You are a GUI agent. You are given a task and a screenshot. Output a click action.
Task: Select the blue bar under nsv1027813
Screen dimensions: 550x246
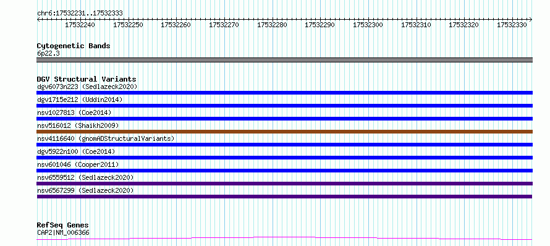[x=284, y=119]
